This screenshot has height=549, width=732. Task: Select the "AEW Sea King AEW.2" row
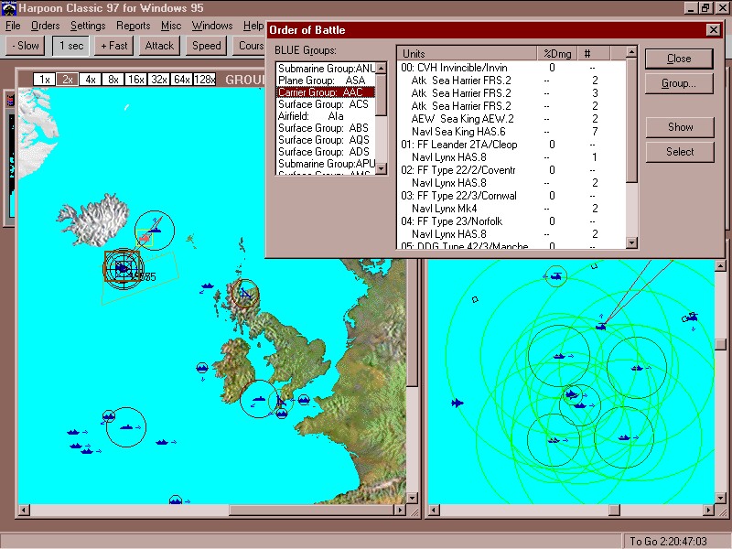pyautogui.click(x=511, y=119)
